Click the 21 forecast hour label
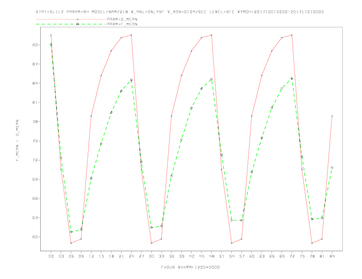 click(x=121, y=256)
